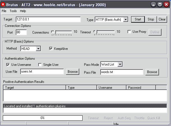Click the Clear button
The width and height of the screenshot is (171, 126).
pos(162,19)
